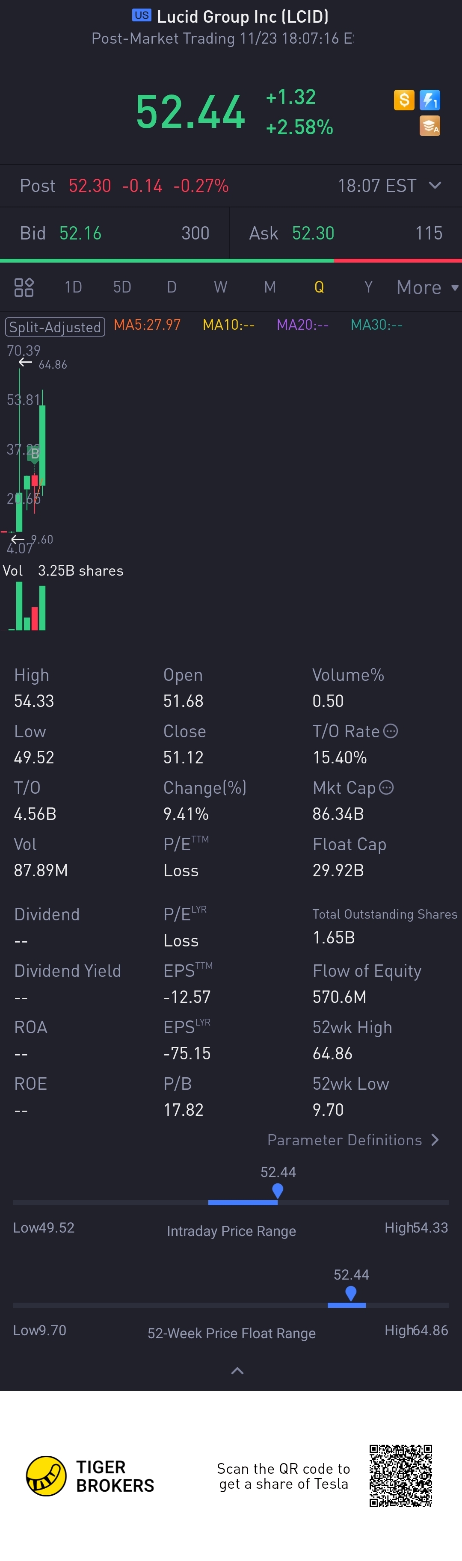Image resolution: width=462 pixels, height=1561 pixels.
Task: Tap the green B buy marker on chart
Action: coord(35,453)
